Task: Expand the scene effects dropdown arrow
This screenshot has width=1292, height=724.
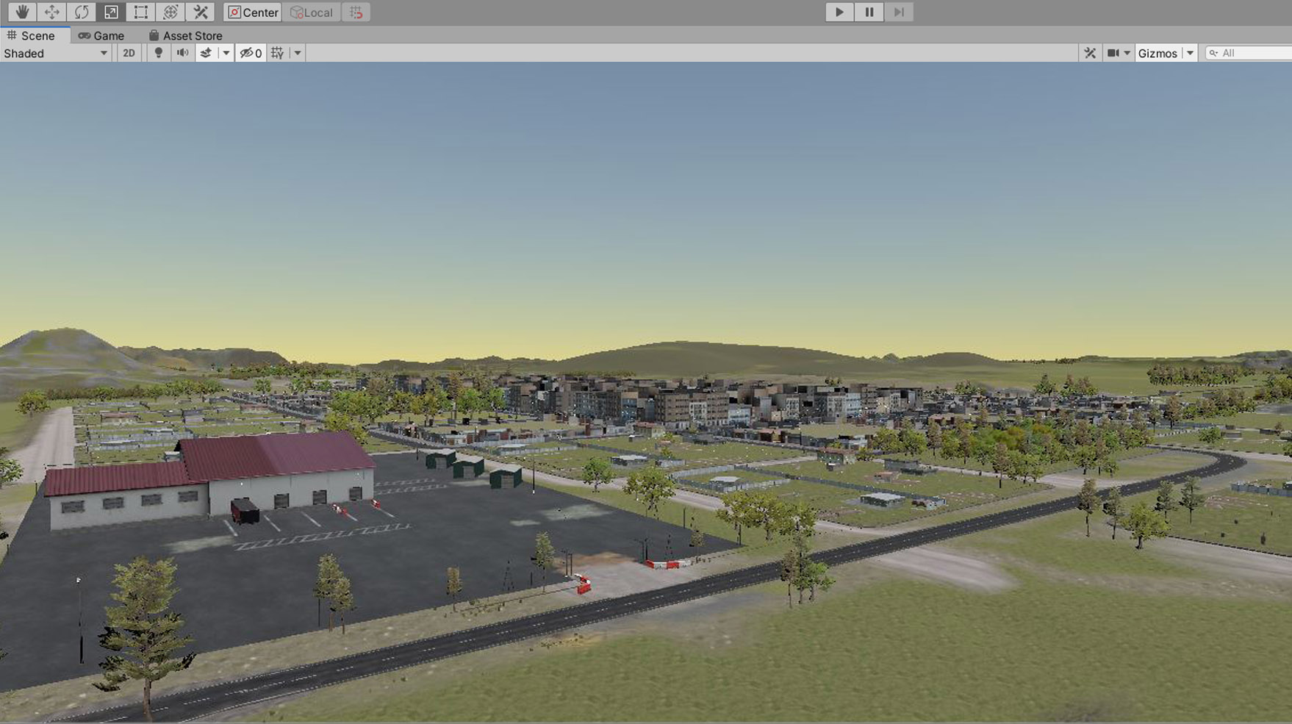Action: [226, 53]
